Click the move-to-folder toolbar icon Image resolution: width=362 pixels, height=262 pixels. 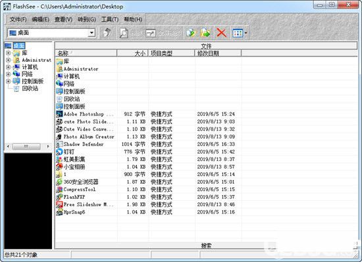click(205, 33)
